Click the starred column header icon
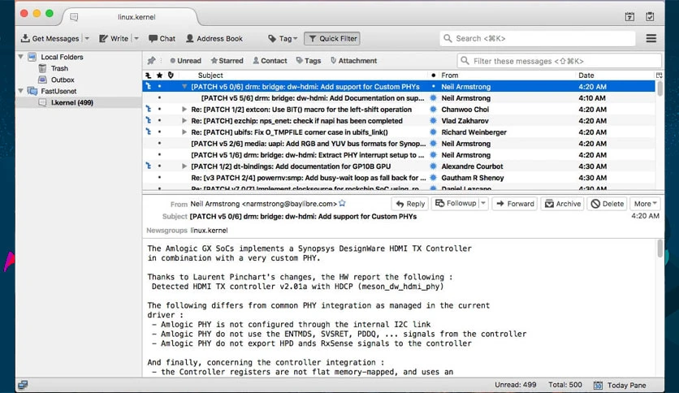This screenshot has height=393, width=679. coord(159,76)
